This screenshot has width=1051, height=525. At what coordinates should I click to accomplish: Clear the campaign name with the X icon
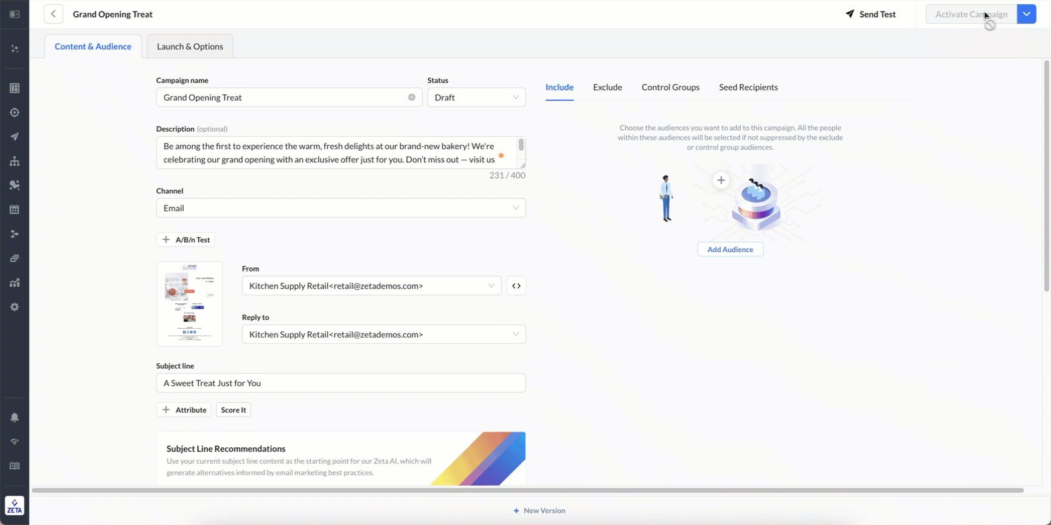[x=412, y=97]
